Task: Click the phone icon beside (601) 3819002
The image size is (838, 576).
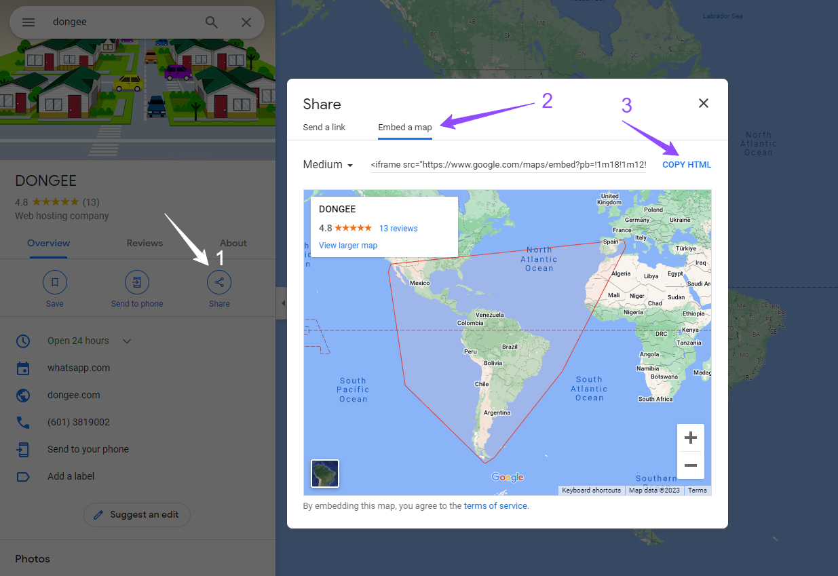Action: [23, 422]
